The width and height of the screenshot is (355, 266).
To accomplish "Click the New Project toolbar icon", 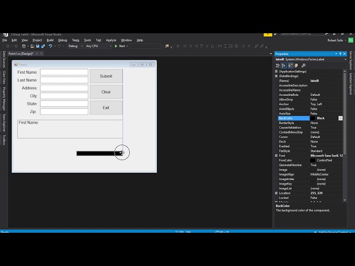I will coord(24,46).
